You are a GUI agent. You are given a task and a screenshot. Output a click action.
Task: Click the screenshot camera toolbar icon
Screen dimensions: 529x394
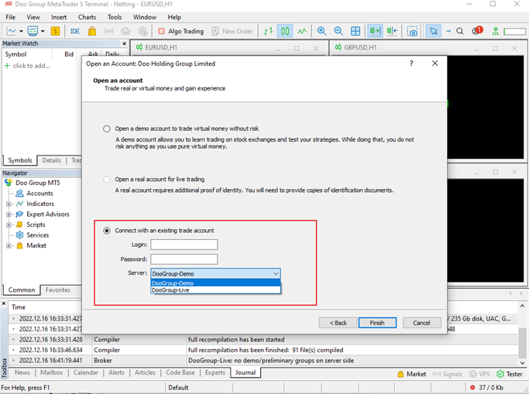click(x=413, y=31)
